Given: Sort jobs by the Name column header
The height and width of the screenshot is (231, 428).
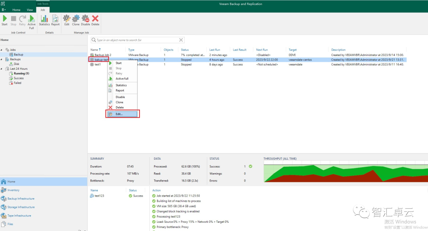Looking at the screenshot, I should point(95,50).
